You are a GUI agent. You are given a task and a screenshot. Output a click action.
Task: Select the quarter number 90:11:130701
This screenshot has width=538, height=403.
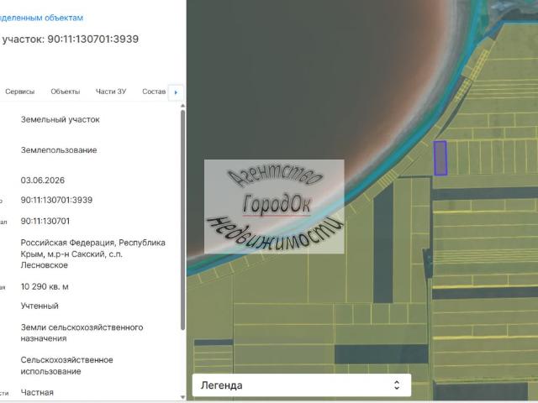[45, 222]
